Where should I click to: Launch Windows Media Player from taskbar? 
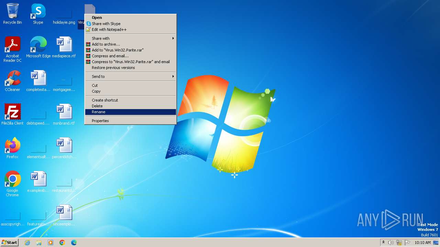(51, 243)
